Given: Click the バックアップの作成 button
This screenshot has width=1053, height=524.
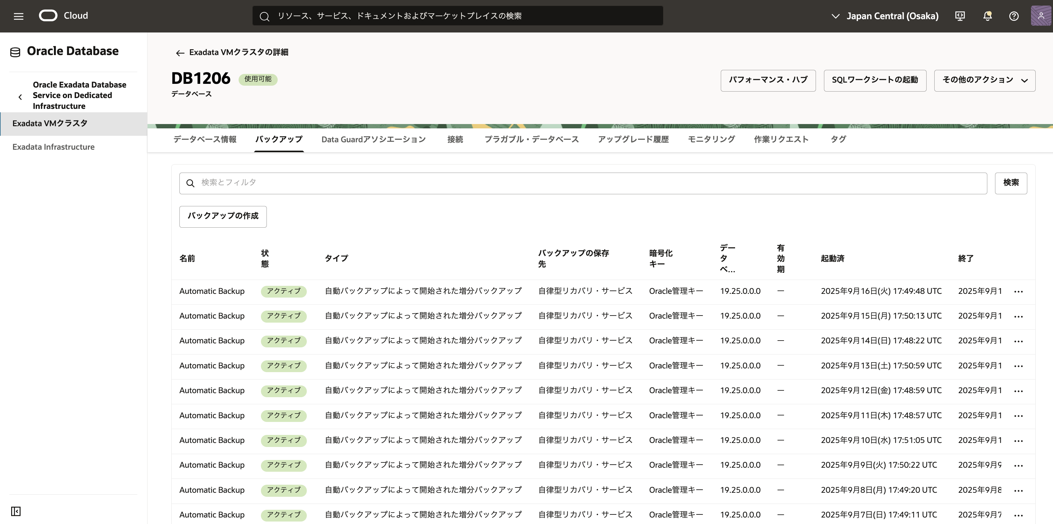Looking at the screenshot, I should [223, 216].
